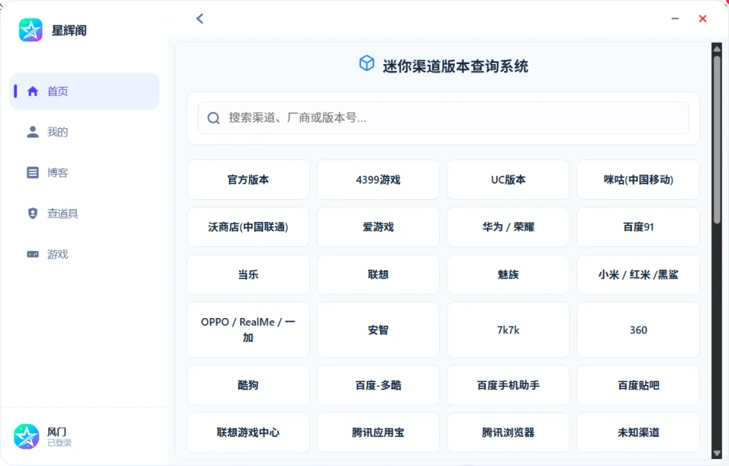Choose the 4399游戏 channel
This screenshot has height=466, width=729.
pyautogui.click(x=378, y=180)
